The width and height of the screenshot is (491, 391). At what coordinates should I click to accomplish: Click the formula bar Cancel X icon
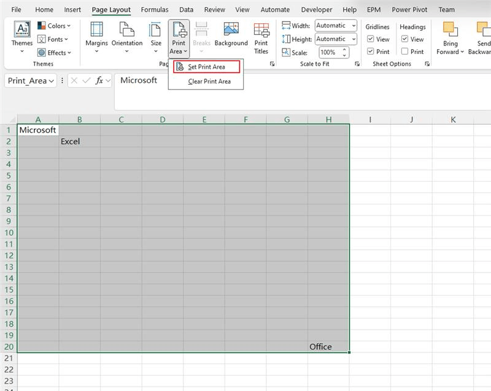click(74, 81)
